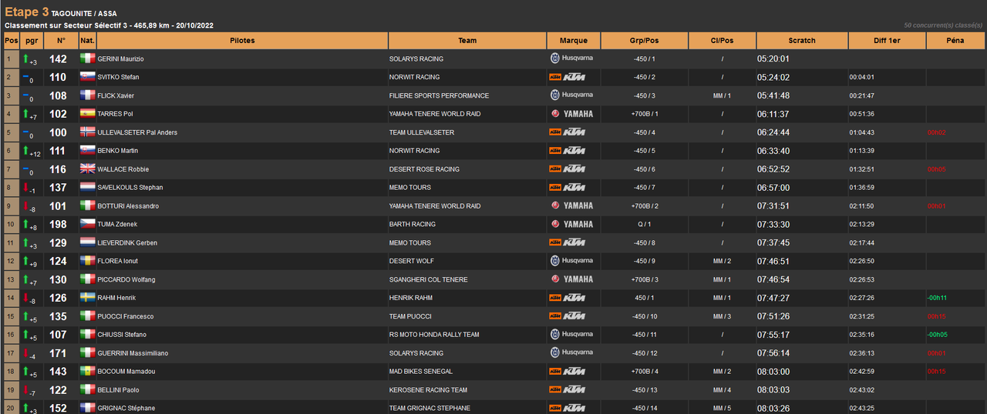This screenshot has height=414, width=987.
Task: Click the UK flag beside WALLACE Robbie
Action: coord(87,169)
